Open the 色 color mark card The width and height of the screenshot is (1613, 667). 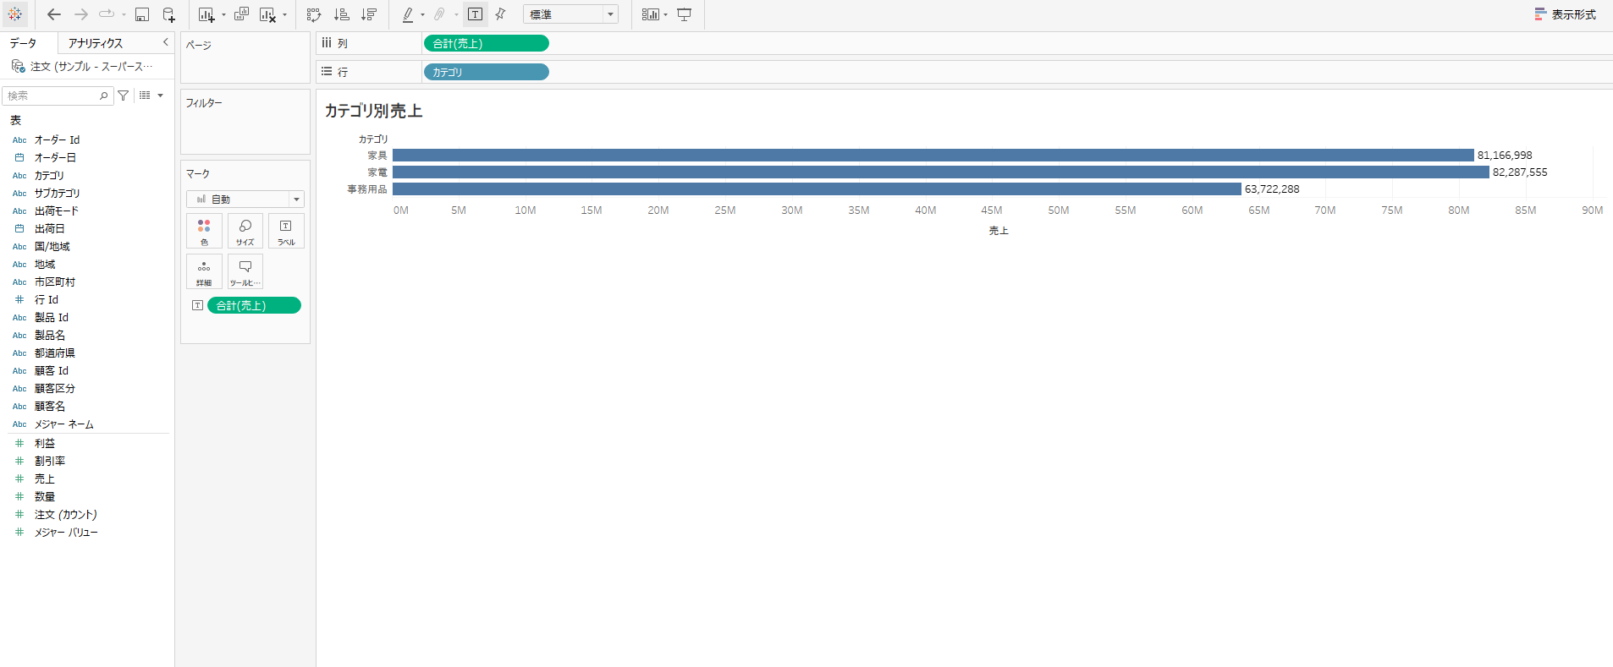[204, 231]
